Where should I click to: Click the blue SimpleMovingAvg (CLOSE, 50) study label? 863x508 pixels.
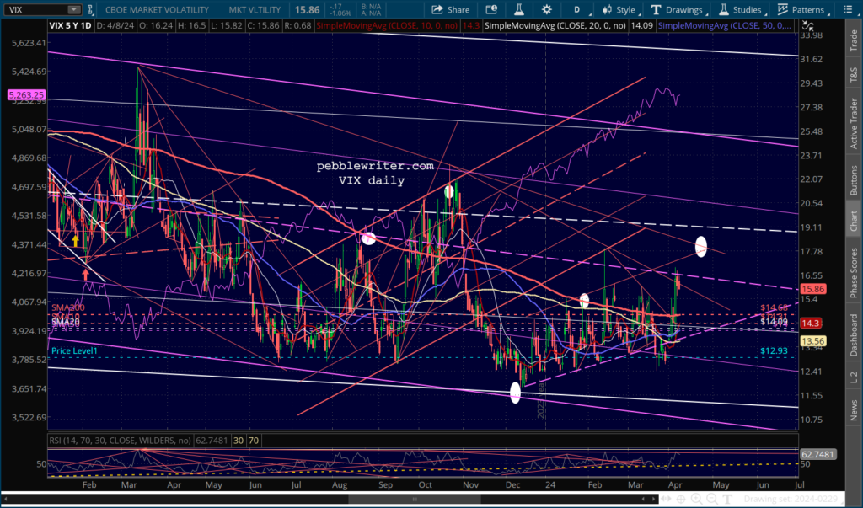pos(725,26)
